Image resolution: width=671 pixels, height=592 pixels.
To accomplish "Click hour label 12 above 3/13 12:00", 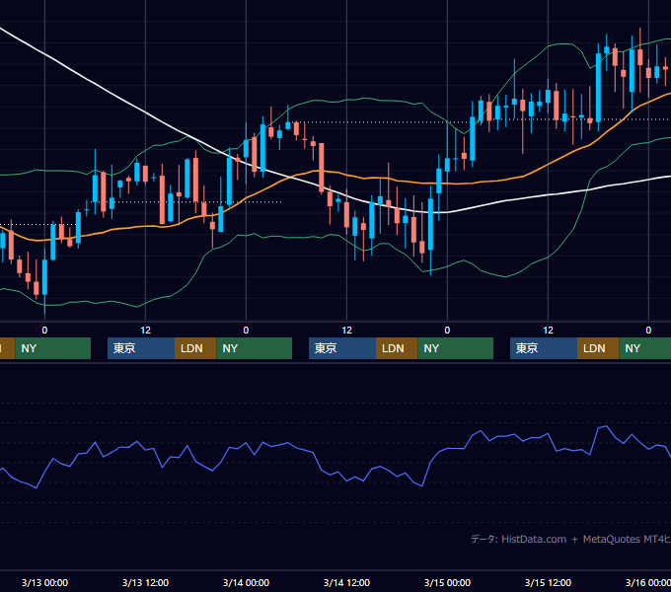I will (x=145, y=331).
